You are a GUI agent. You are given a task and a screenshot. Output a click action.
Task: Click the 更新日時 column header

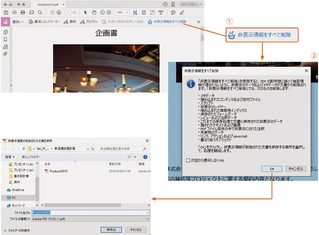pos(115,164)
